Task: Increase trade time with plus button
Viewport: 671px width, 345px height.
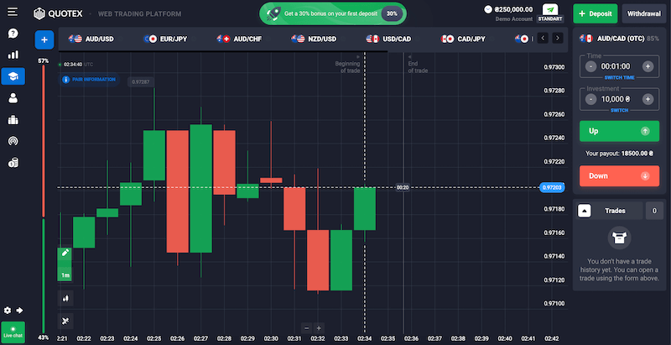Action: 648,66
